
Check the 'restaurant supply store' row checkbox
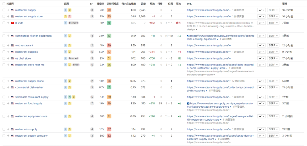point(4,17)
